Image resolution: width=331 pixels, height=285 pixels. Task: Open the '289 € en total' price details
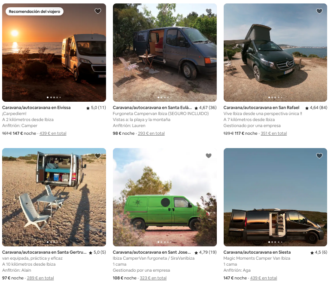click(40, 278)
